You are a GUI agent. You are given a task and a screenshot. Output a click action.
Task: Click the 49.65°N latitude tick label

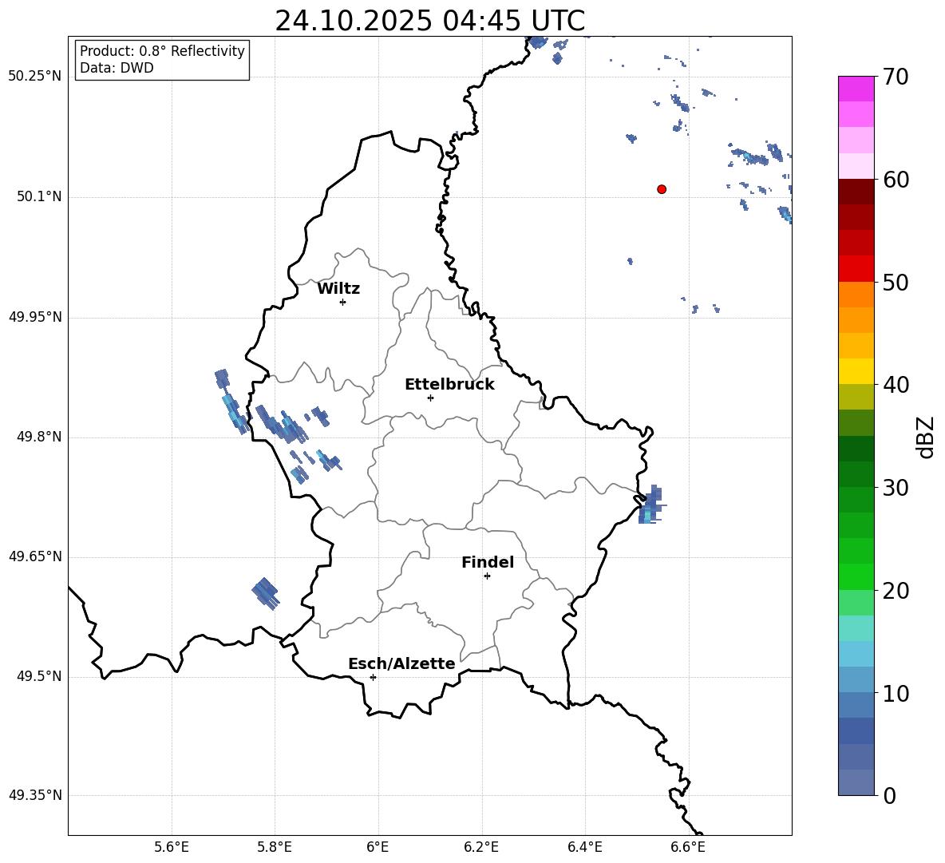pyautogui.click(x=35, y=556)
